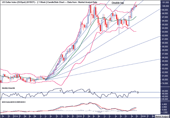Click the 'US Dollar Index (DXSpot) (NYBOT)' chart title
Screen dimensions: 170x118
[19, 2]
